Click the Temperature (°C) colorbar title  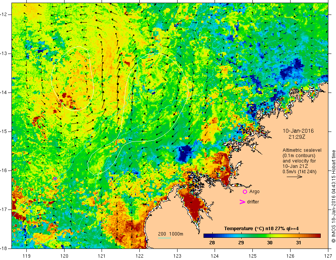click(x=262, y=229)
